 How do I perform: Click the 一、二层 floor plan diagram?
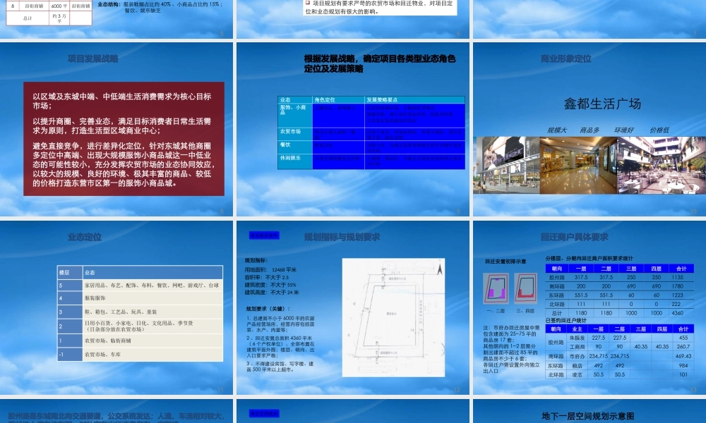(x=496, y=288)
